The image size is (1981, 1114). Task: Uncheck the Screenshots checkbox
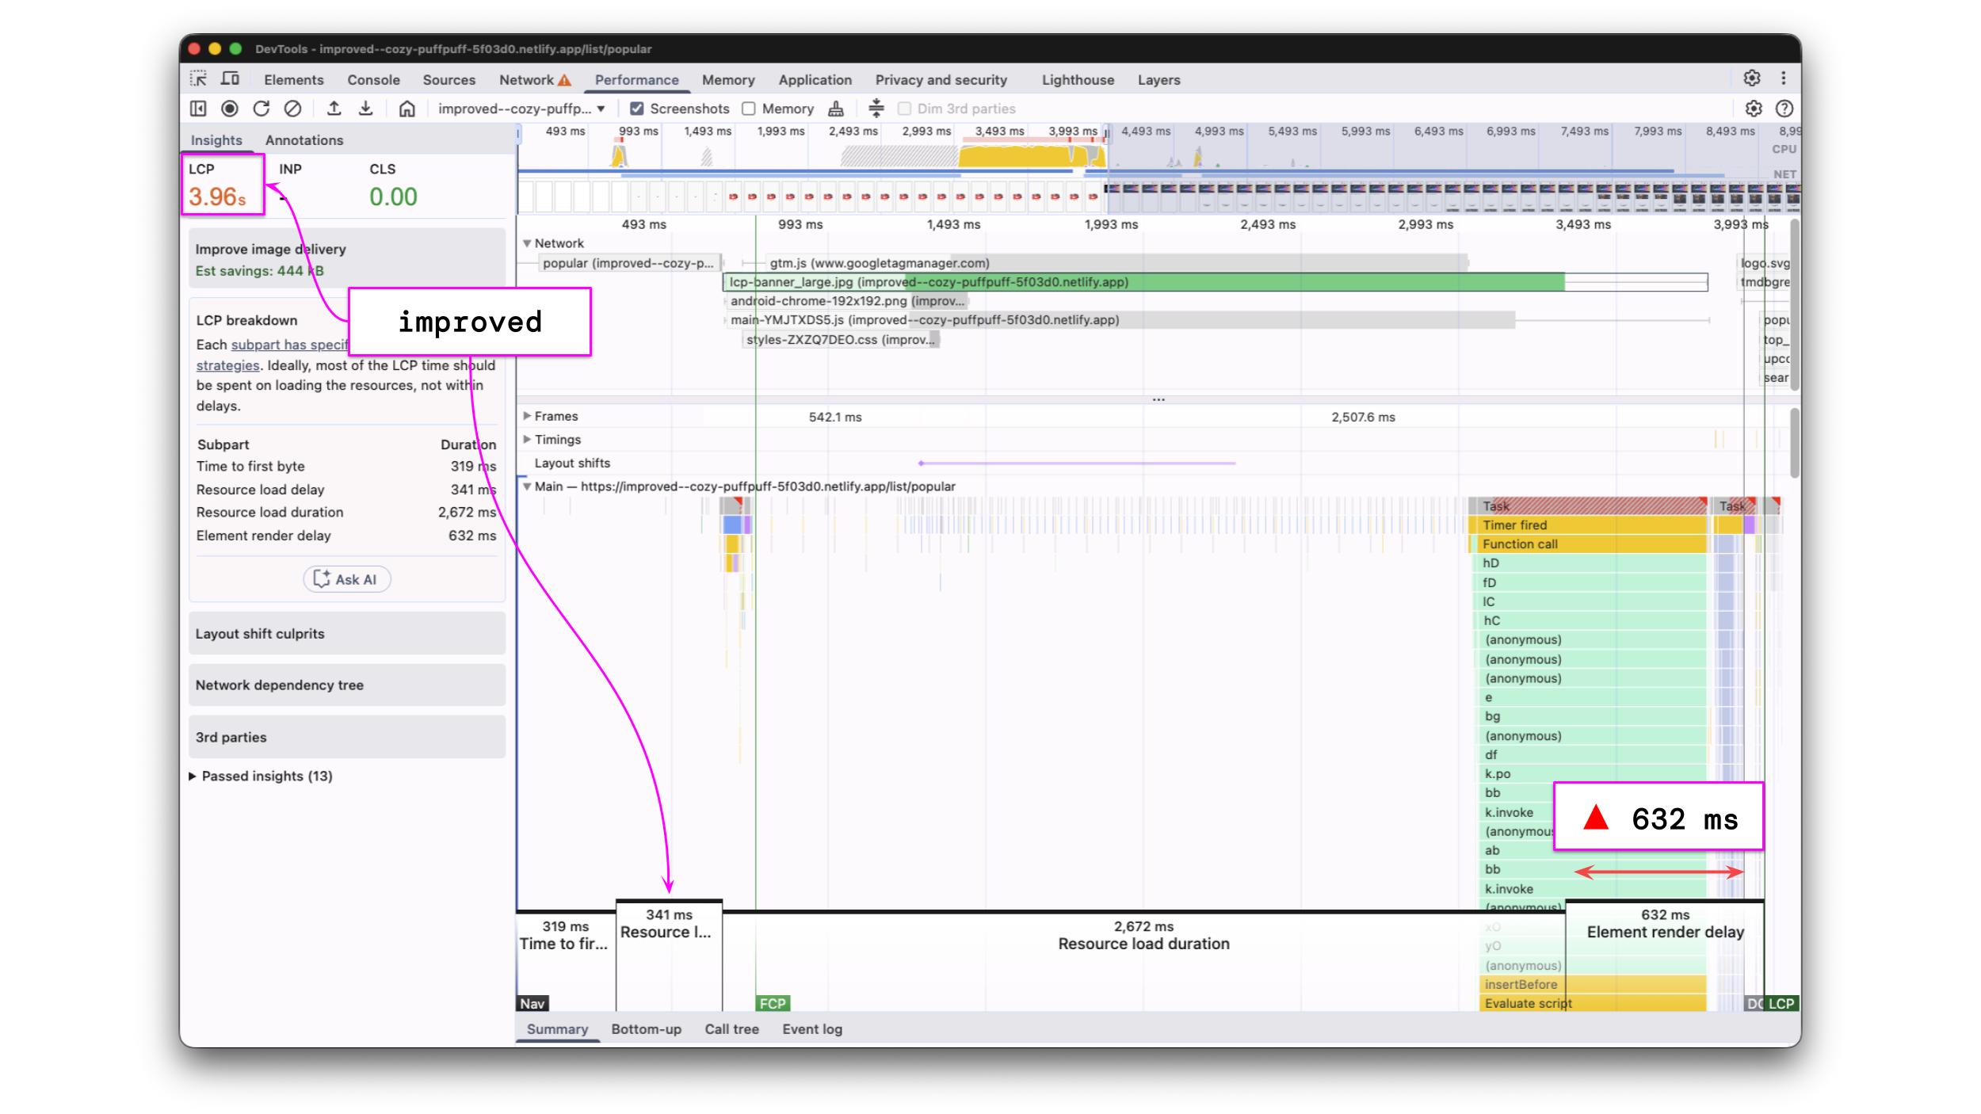coord(636,109)
